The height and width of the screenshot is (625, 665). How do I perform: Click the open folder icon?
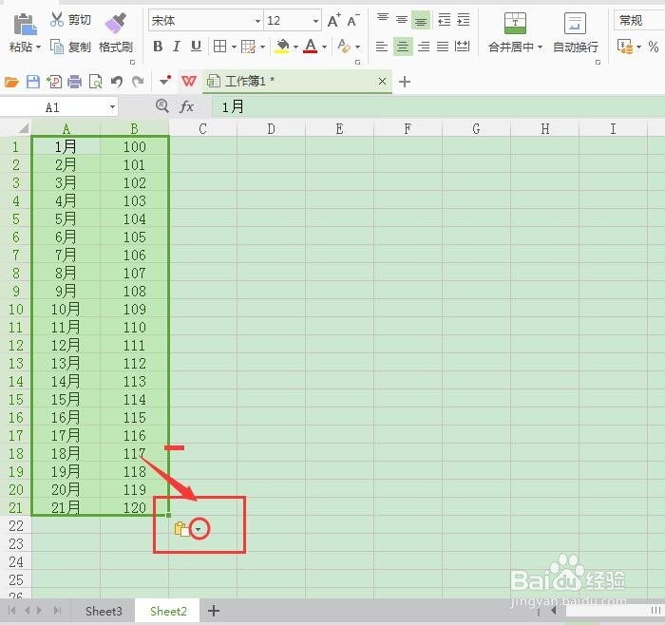11,82
